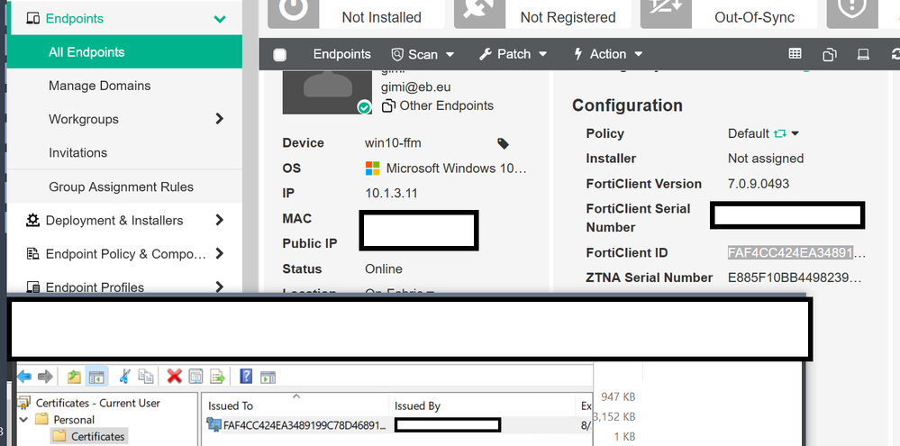This screenshot has height=446, width=900.
Task: Click the tag icon next to win10-ffm
Action: (x=503, y=143)
